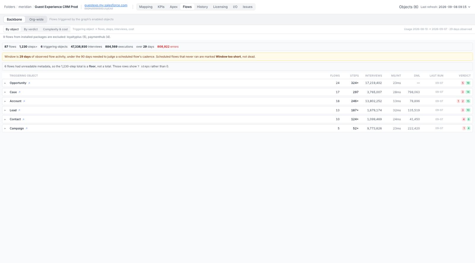The image size is (475, 263).
Task: Open Lead external link arrow icon
Action: [19, 110]
